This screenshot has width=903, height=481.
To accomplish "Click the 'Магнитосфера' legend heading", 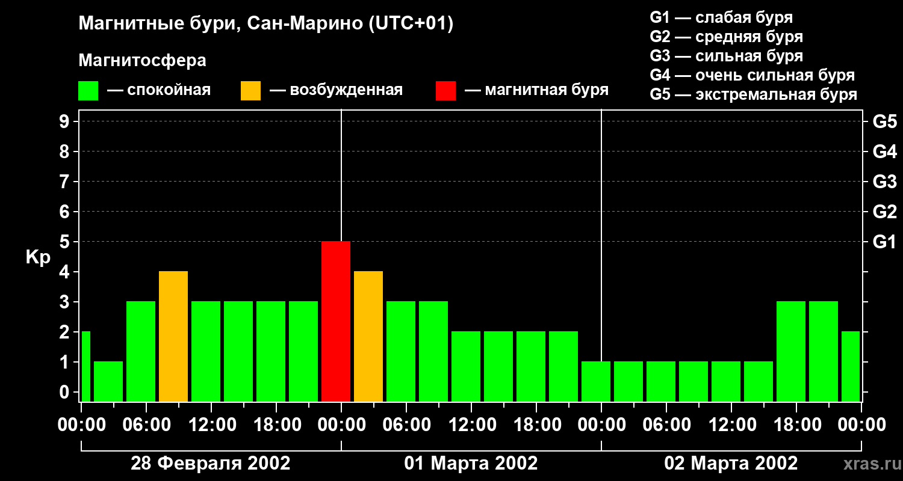I will pos(142,61).
